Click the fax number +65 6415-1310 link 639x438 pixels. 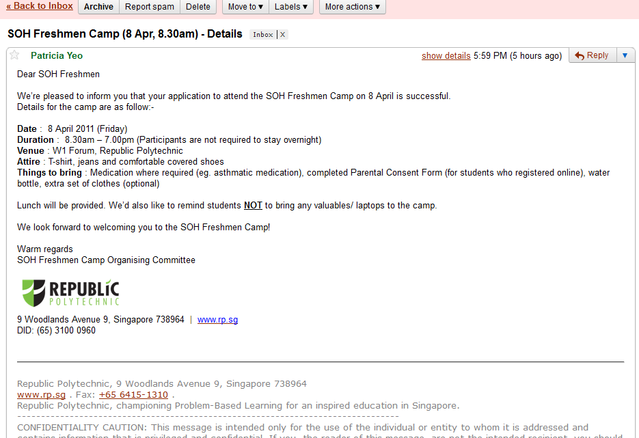tap(133, 395)
